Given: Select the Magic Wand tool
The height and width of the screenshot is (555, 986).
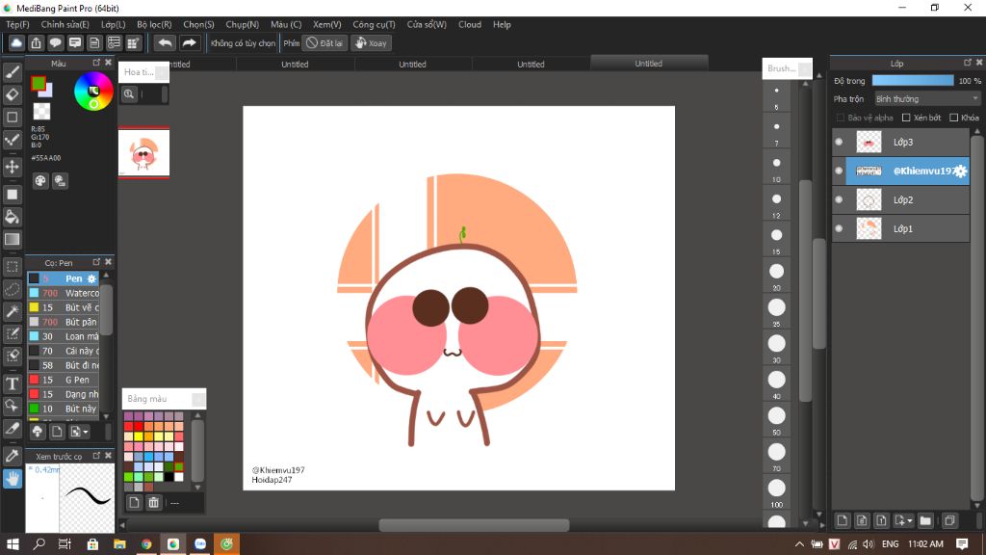Looking at the screenshot, I should pyautogui.click(x=12, y=311).
